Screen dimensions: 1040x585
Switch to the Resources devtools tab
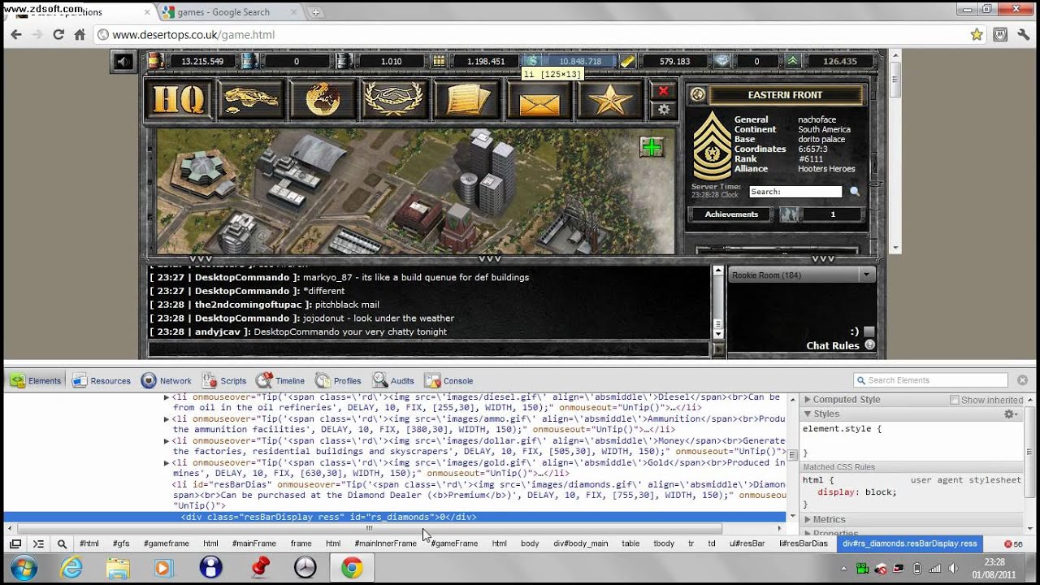tap(102, 380)
